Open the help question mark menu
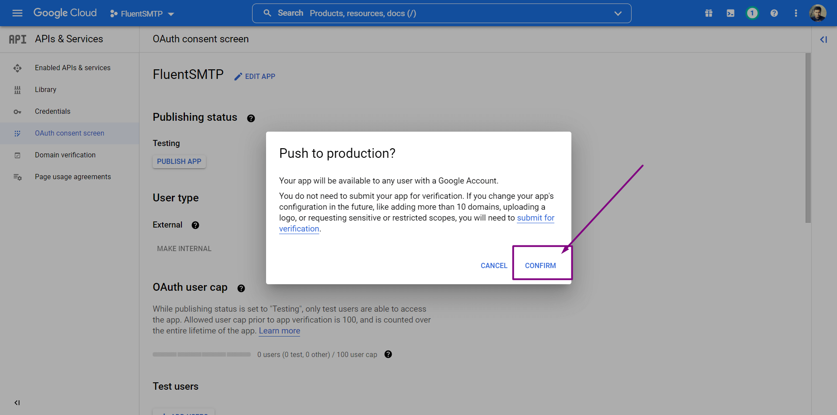The image size is (837, 415). coord(774,13)
